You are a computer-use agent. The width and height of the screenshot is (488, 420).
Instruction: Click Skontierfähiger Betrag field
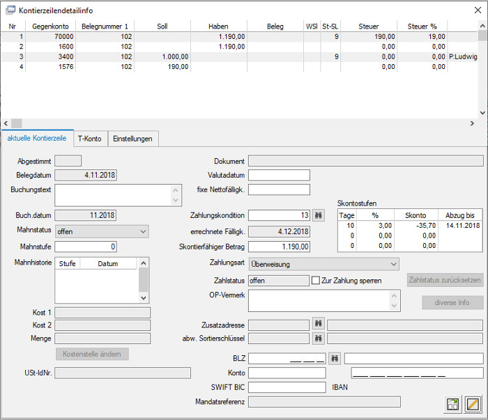click(279, 247)
